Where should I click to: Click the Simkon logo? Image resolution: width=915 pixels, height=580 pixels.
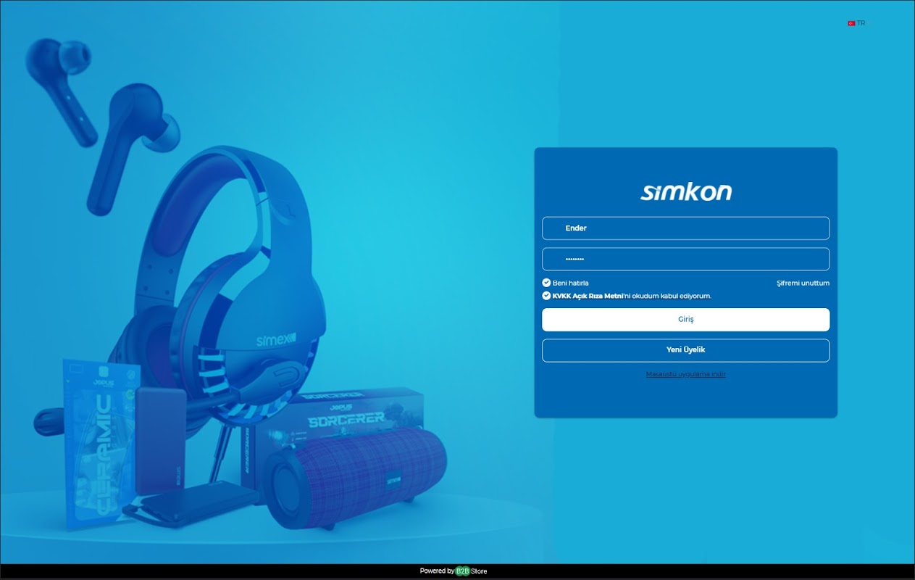tap(685, 191)
